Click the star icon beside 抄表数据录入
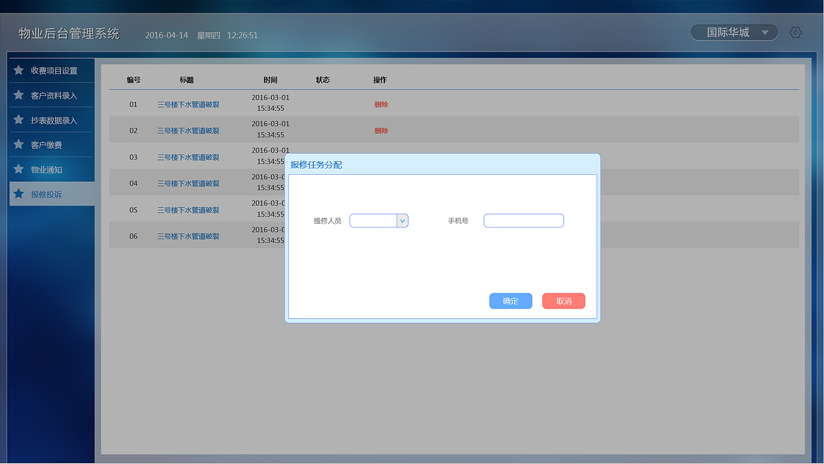This screenshot has height=464, width=824. (x=18, y=119)
